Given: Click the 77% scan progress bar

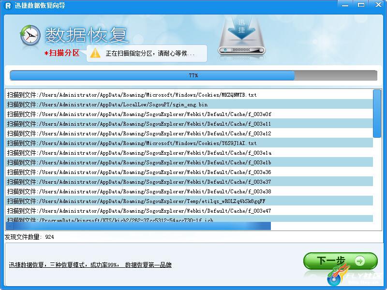Looking at the screenshot, I should tap(193, 75).
